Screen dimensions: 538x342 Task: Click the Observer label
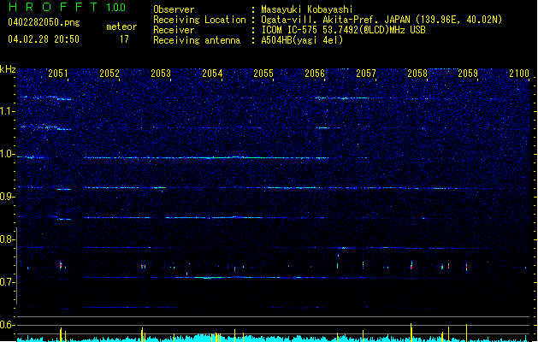click(x=174, y=9)
